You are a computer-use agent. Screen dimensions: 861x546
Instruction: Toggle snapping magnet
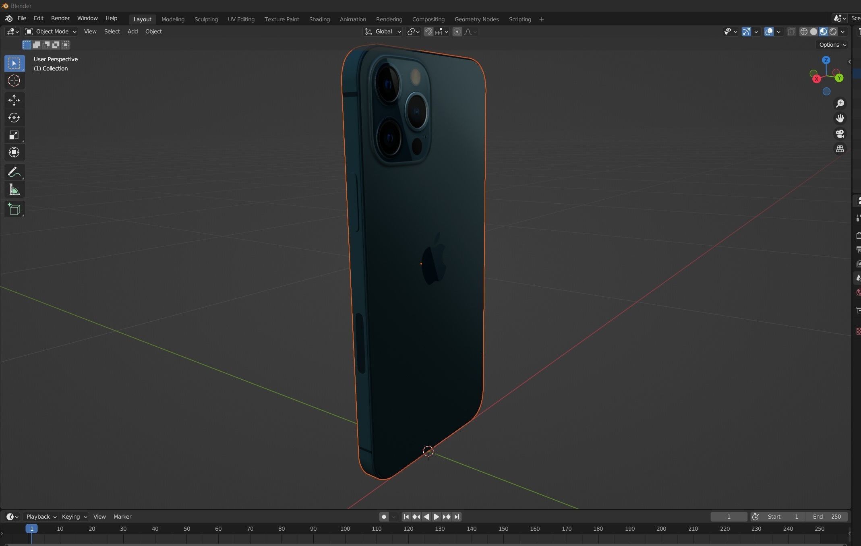point(428,32)
